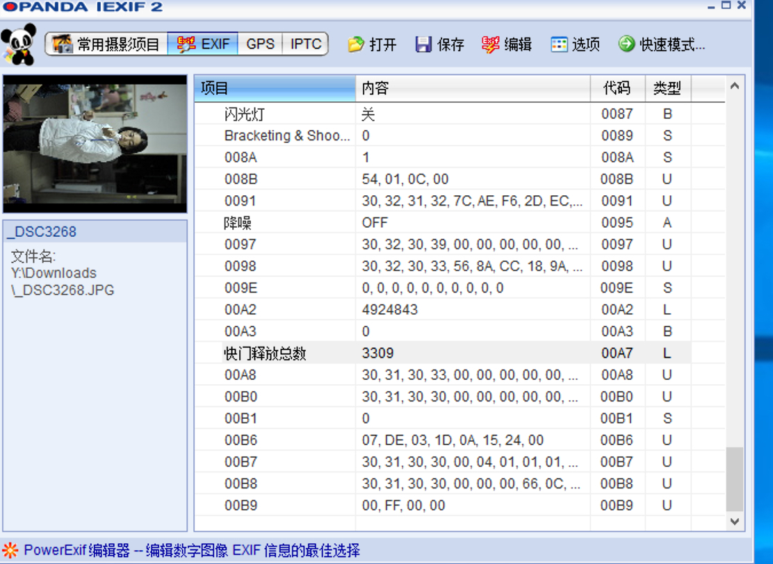Click the photo preview thumbnail
The height and width of the screenshot is (564, 773).
tap(95, 144)
